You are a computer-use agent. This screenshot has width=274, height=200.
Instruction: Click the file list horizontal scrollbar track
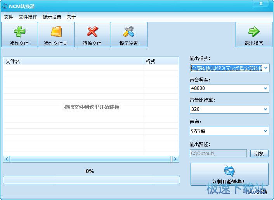[x=90, y=159]
